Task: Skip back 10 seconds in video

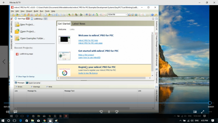Action: pos(101,112)
